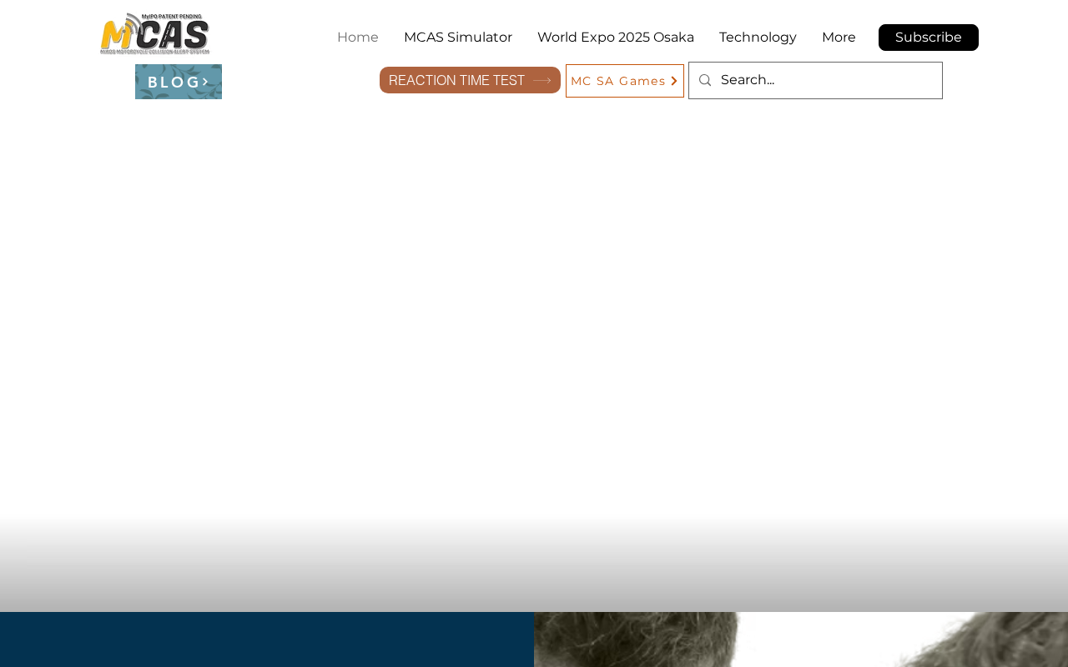Image resolution: width=1068 pixels, height=667 pixels.
Task: Go to MCAS Simulator page
Action: coord(458,38)
